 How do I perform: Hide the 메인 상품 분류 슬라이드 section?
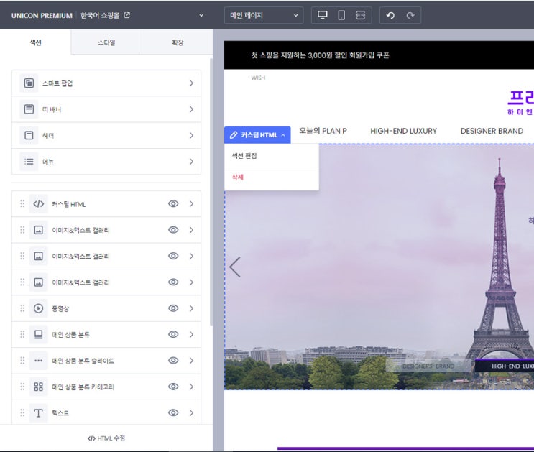pyautogui.click(x=173, y=360)
